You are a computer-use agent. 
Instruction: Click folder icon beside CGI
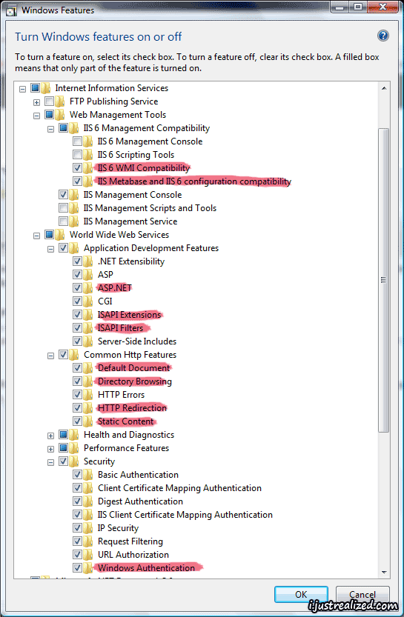click(88, 301)
